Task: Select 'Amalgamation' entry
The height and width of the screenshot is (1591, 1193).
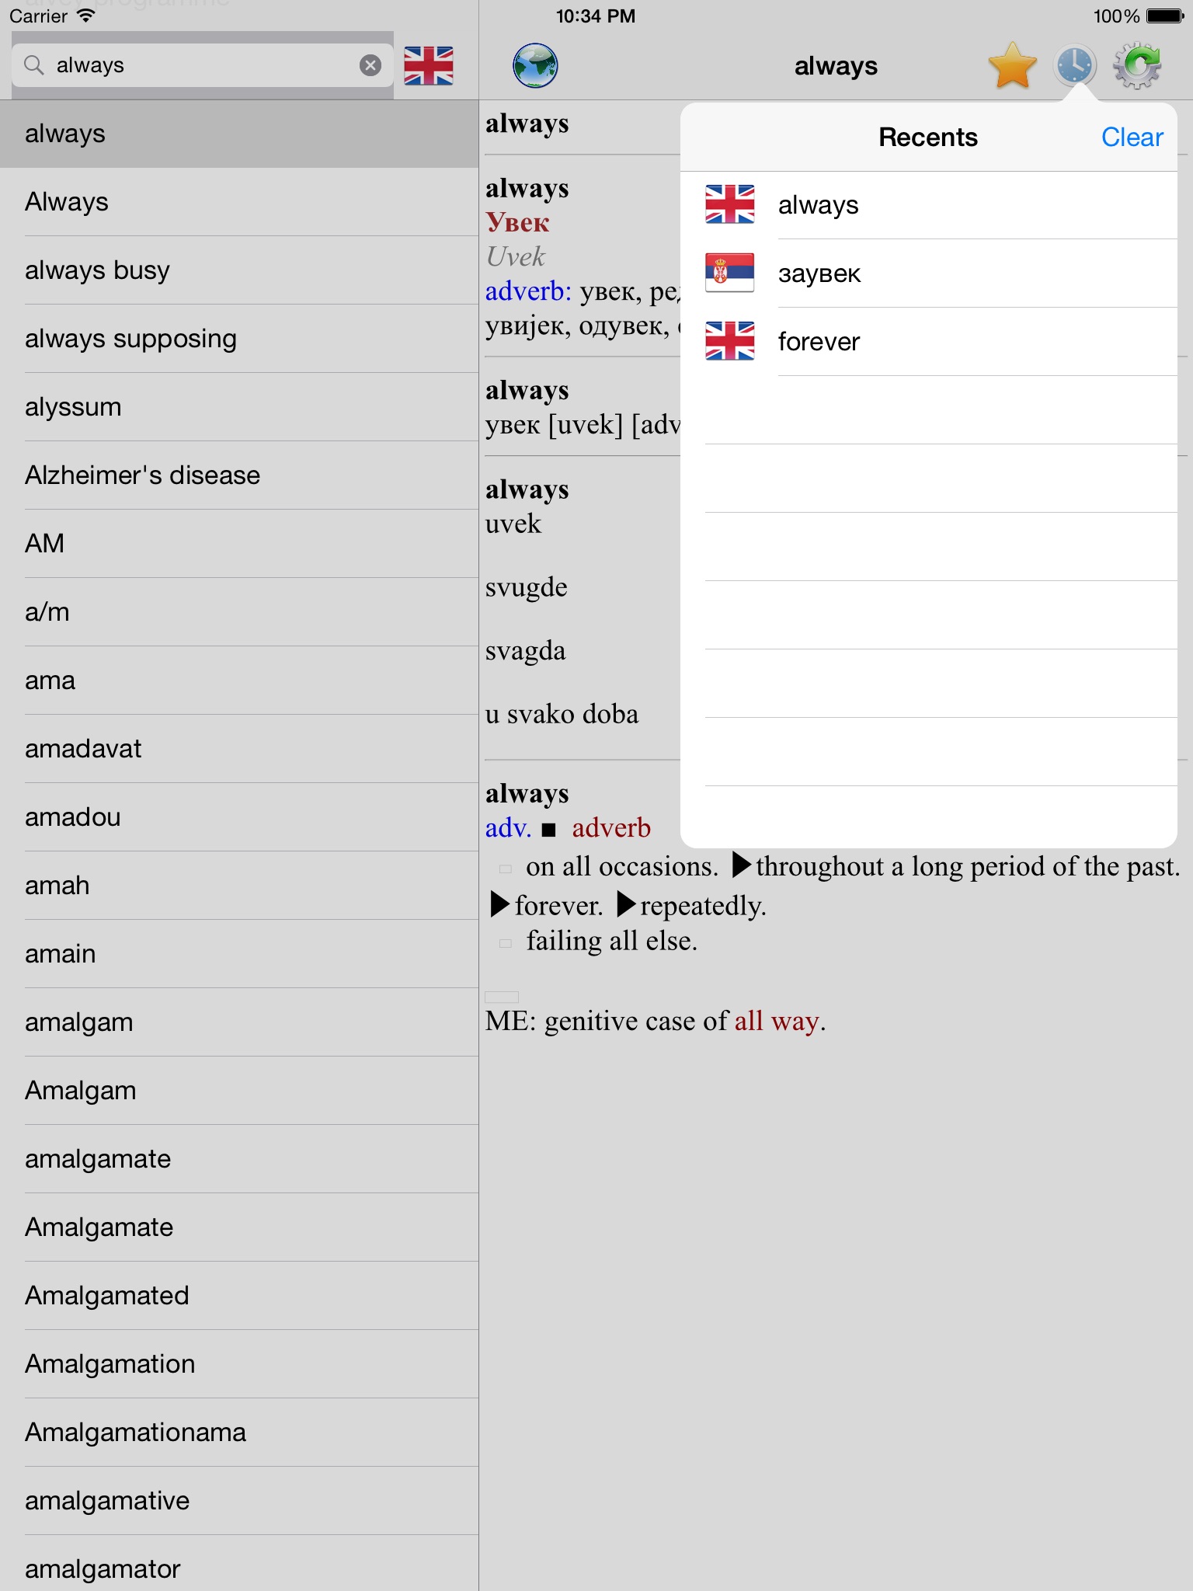Action: point(239,1364)
